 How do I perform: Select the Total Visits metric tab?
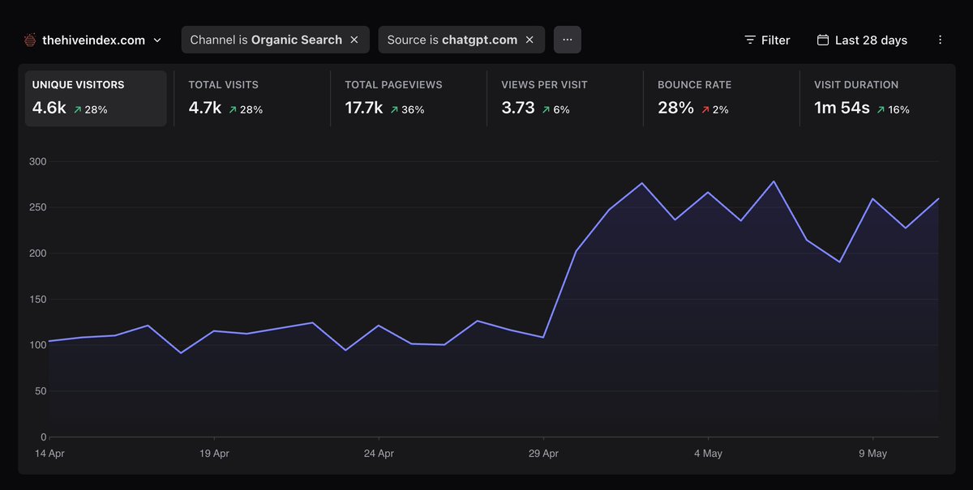pyautogui.click(x=252, y=98)
